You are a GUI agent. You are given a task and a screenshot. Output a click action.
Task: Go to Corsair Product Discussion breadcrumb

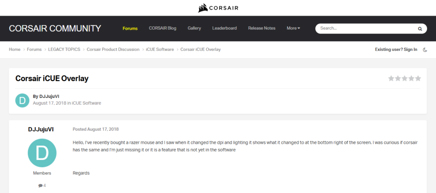113,50
